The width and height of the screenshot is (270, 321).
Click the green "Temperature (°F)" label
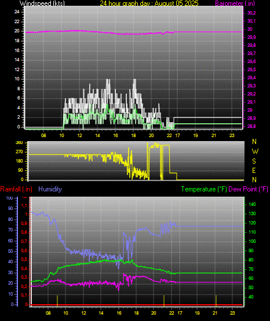(204, 189)
